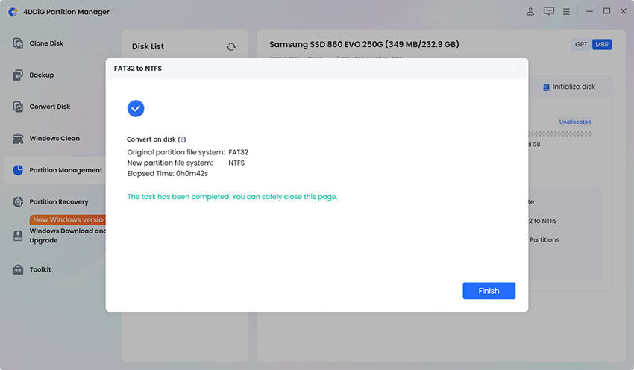
Task: Open the user account icon
Action: click(x=530, y=11)
